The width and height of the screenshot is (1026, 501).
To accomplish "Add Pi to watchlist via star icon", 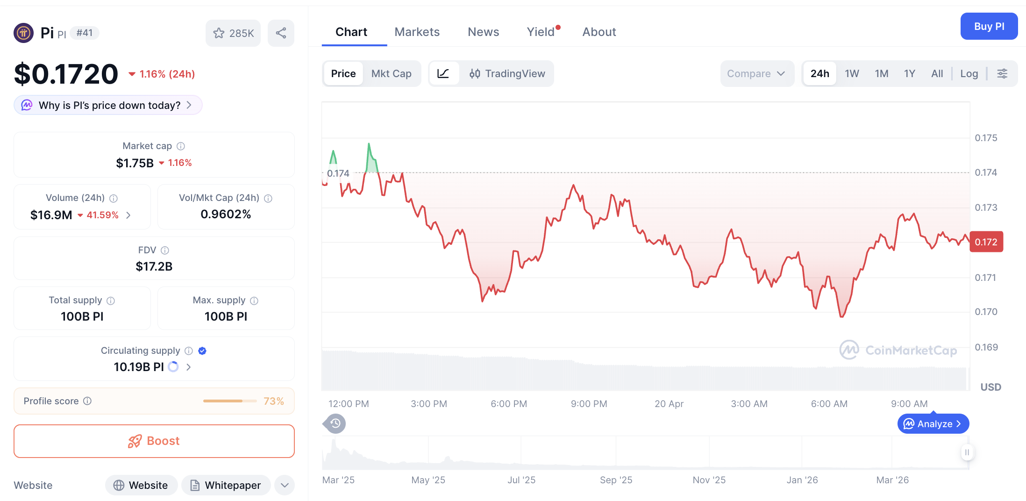I will tap(220, 33).
